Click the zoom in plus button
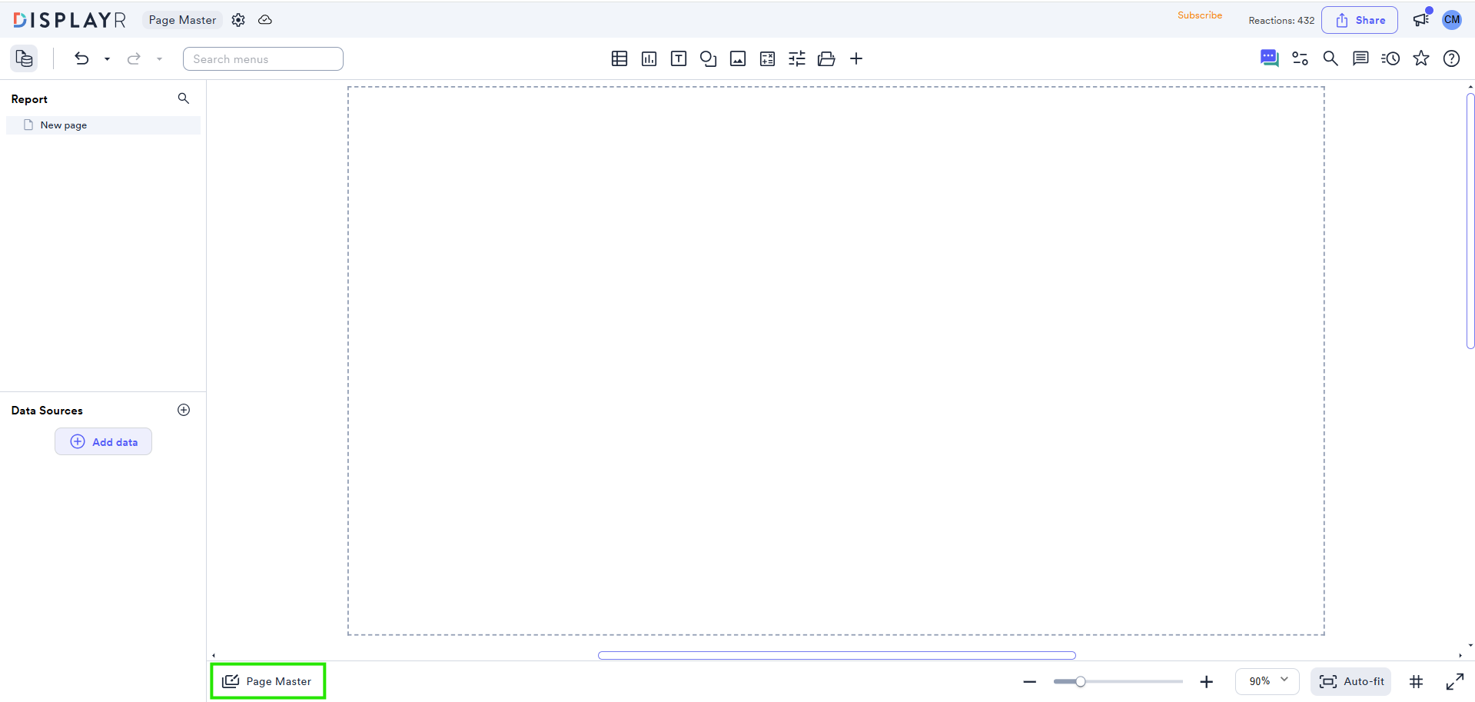The width and height of the screenshot is (1475, 702). pos(1207,682)
